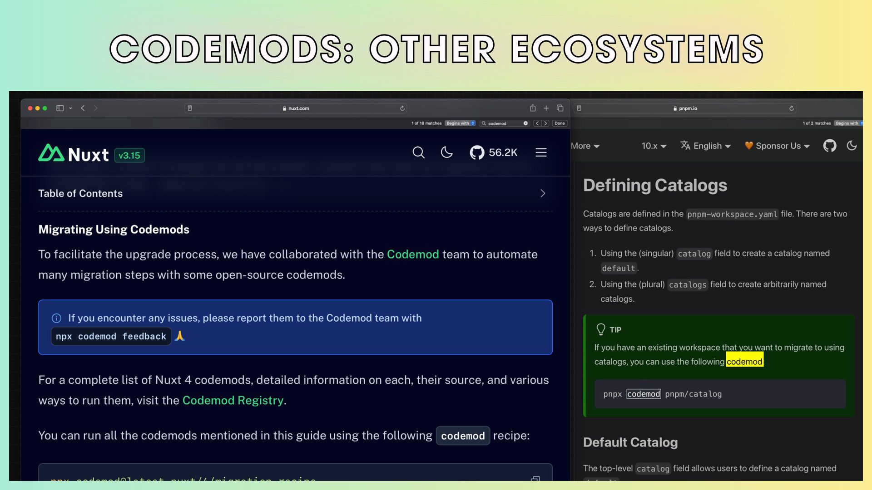Image resolution: width=872 pixels, height=490 pixels.
Task: Go back with Safari back arrow
Action: point(83,108)
